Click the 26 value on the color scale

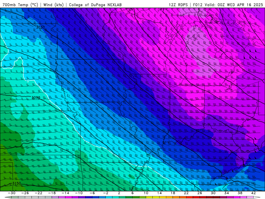point(200,193)
